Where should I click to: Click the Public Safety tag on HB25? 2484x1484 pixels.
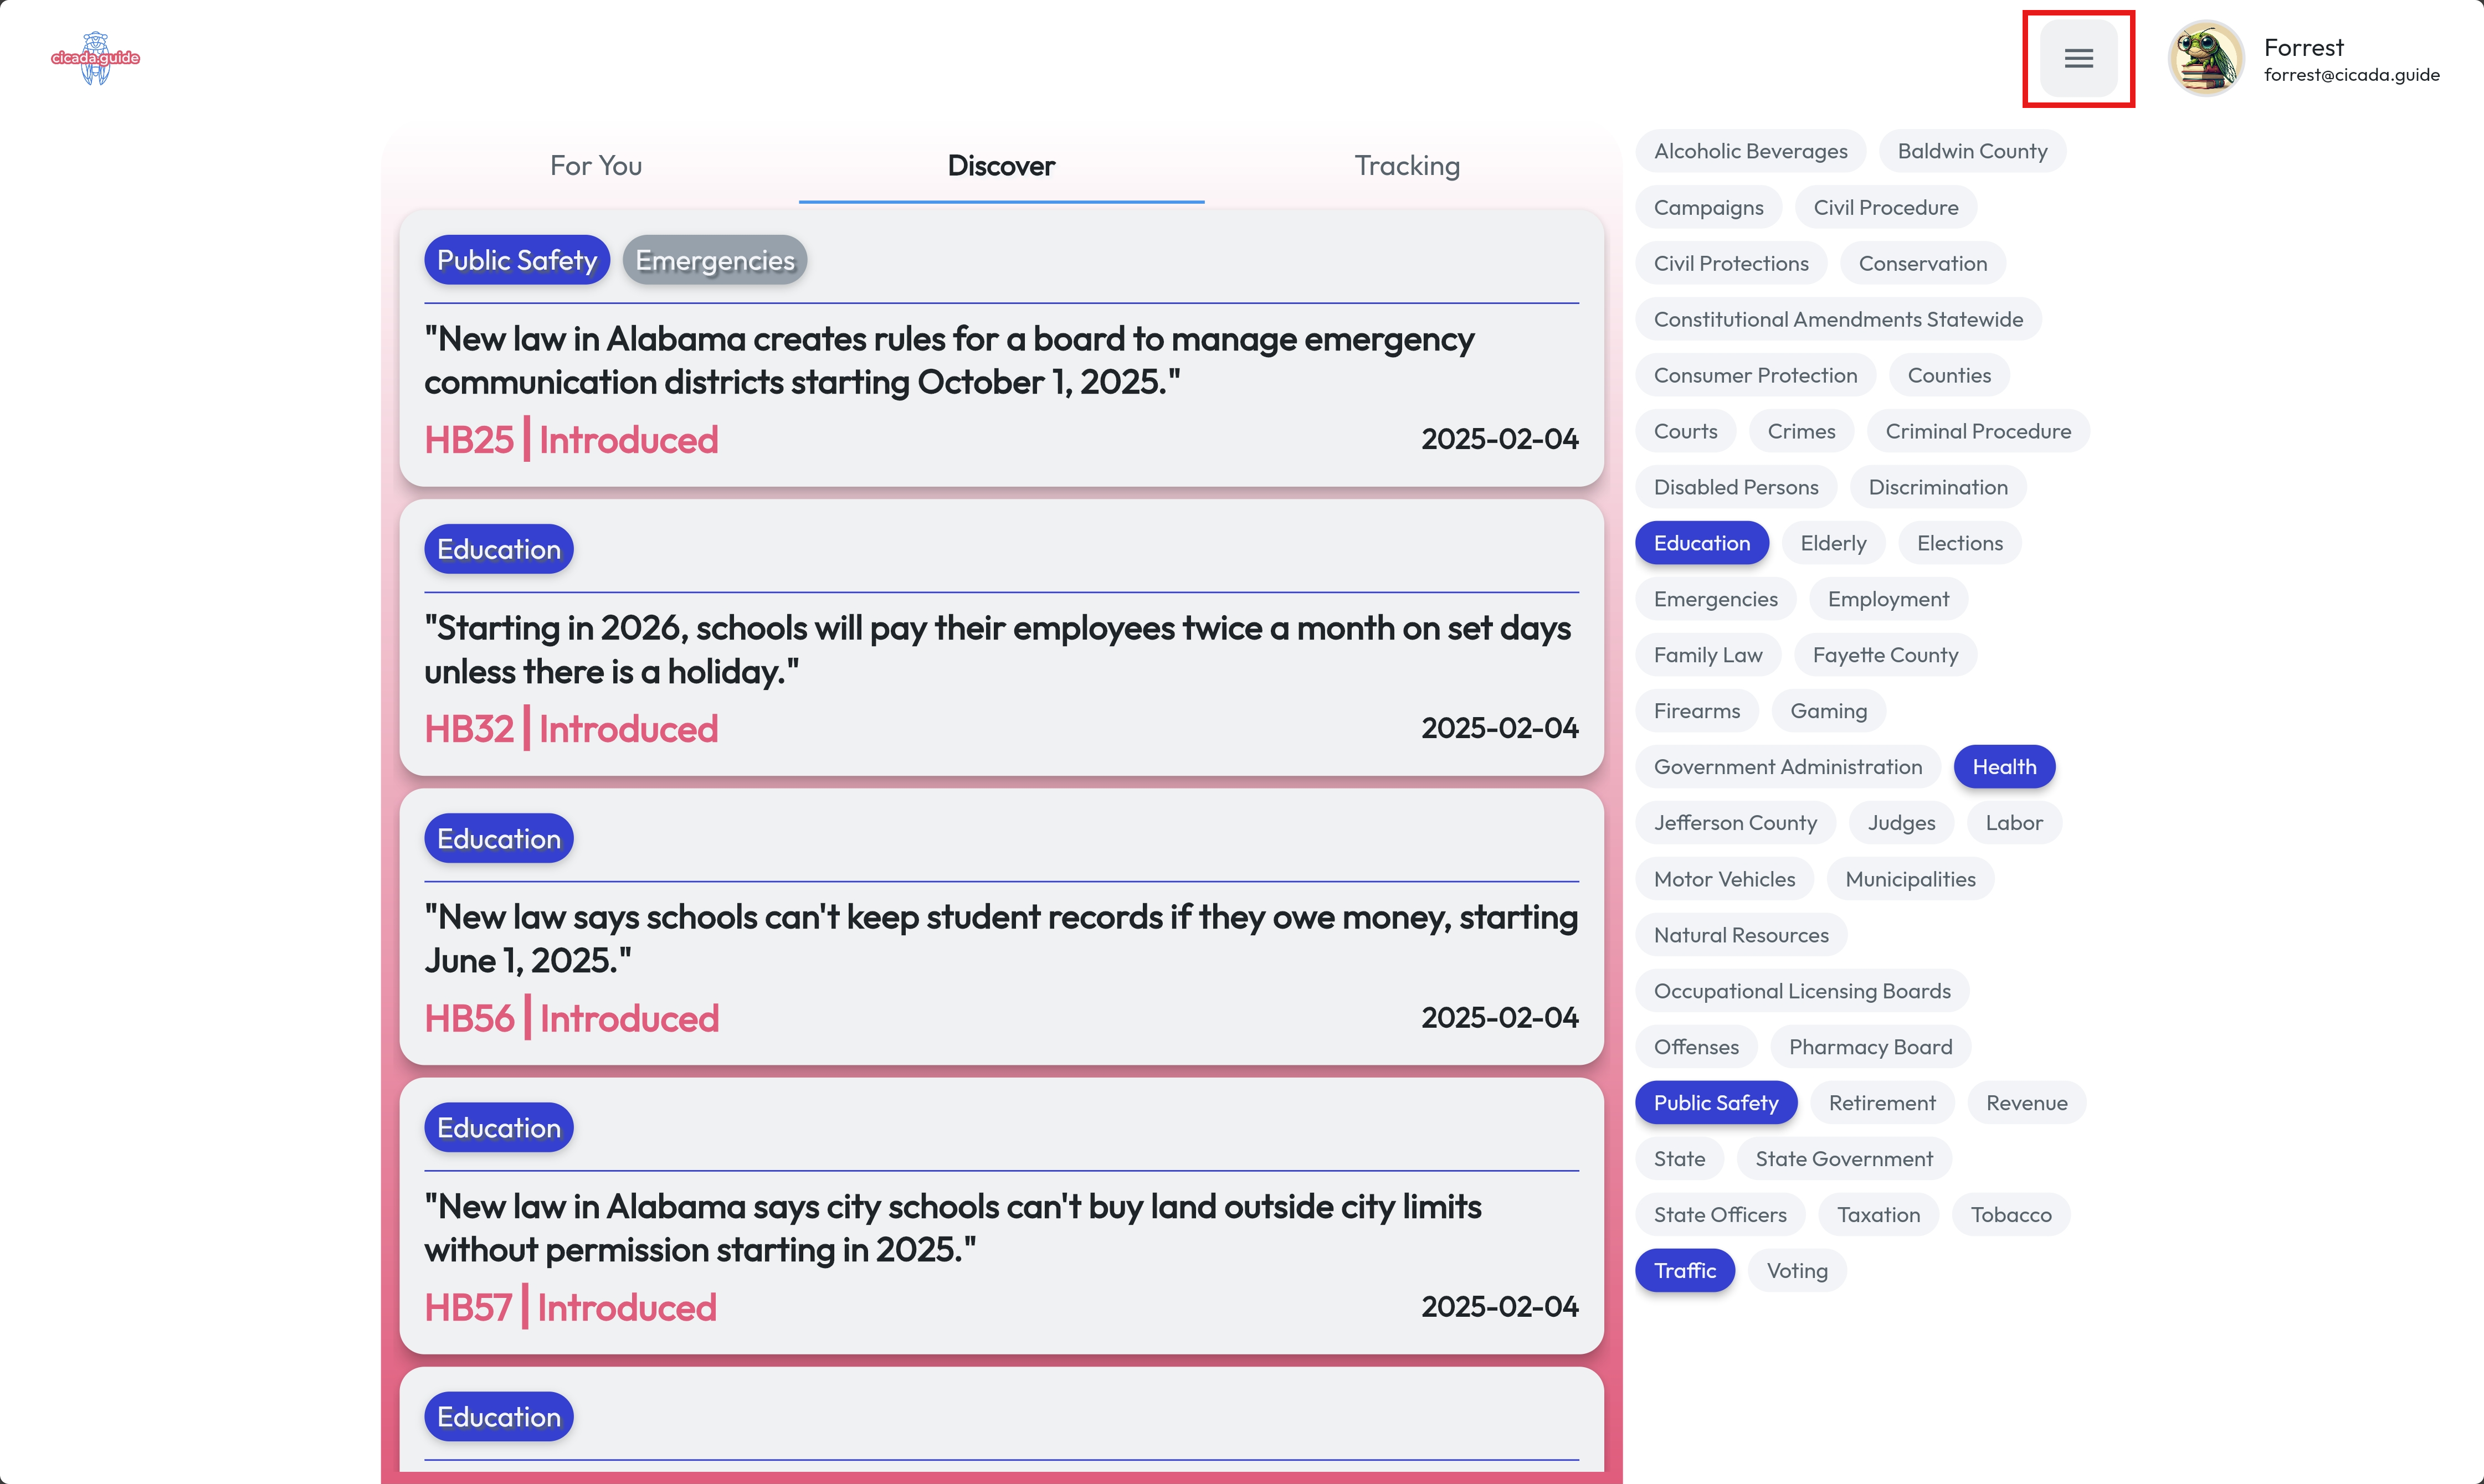tap(516, 261)
